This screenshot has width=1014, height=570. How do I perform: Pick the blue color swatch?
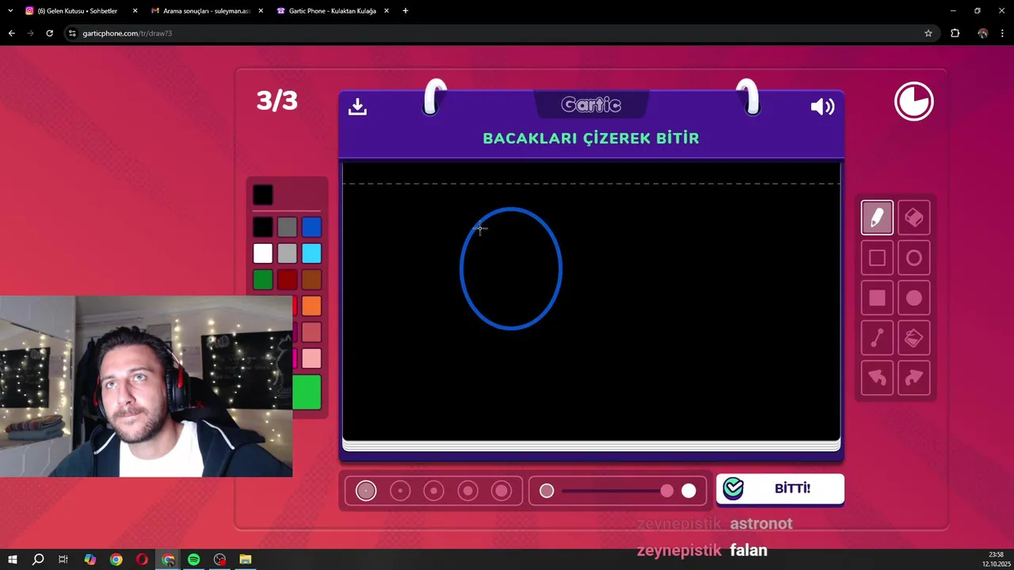pyautogui.click(x=311, y=228)
